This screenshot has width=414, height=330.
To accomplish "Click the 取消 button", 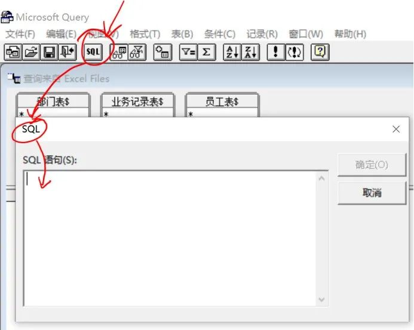I will [x=372, y=193].
